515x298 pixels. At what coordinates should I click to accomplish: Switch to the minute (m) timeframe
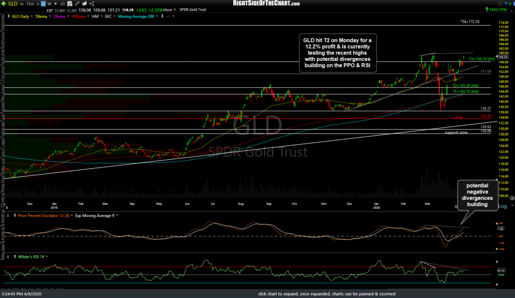(21, 4)
